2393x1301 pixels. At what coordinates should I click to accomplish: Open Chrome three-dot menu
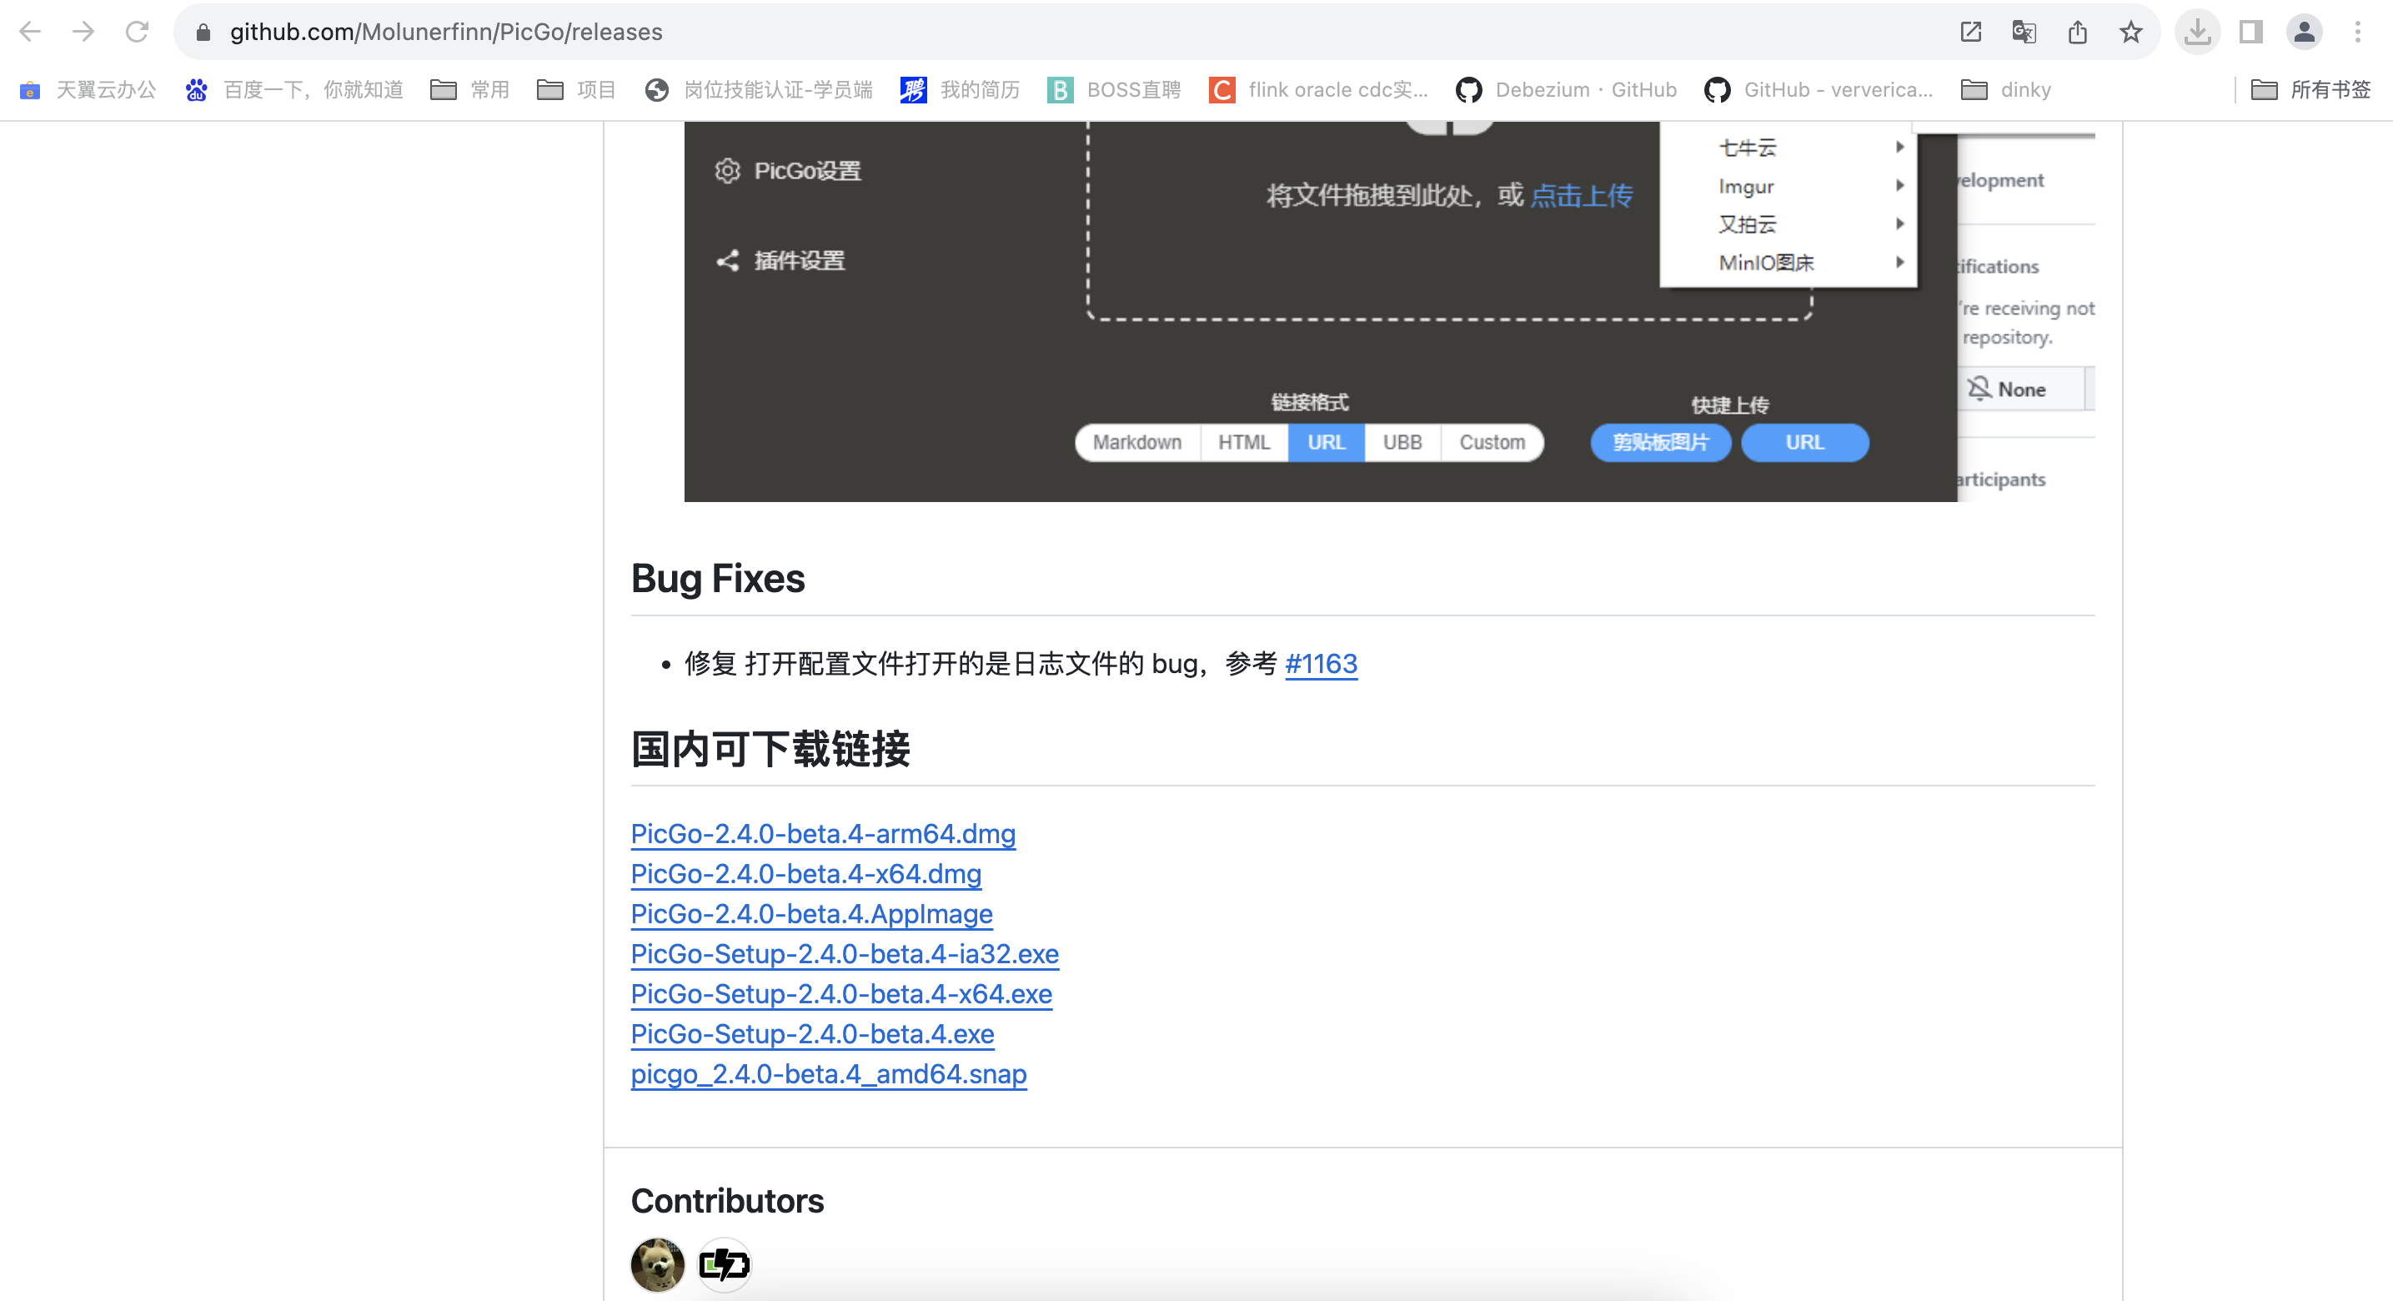[x=2357, y=32]
